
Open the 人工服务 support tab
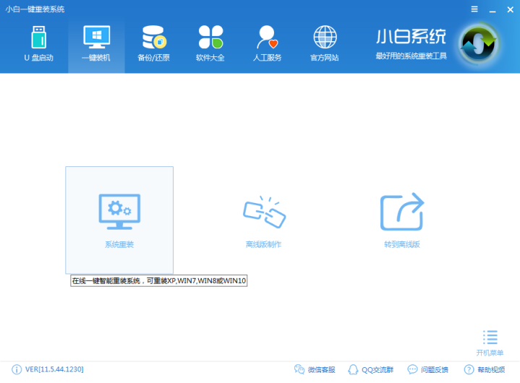tap(268, 44)
